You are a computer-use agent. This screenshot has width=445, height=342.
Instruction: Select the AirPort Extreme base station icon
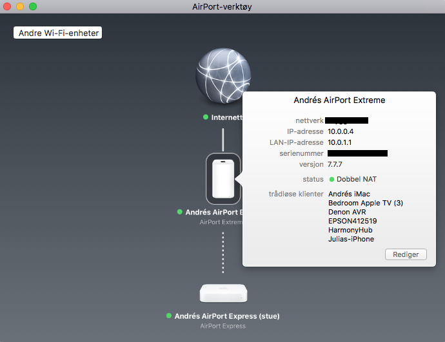tap(223, 178)
